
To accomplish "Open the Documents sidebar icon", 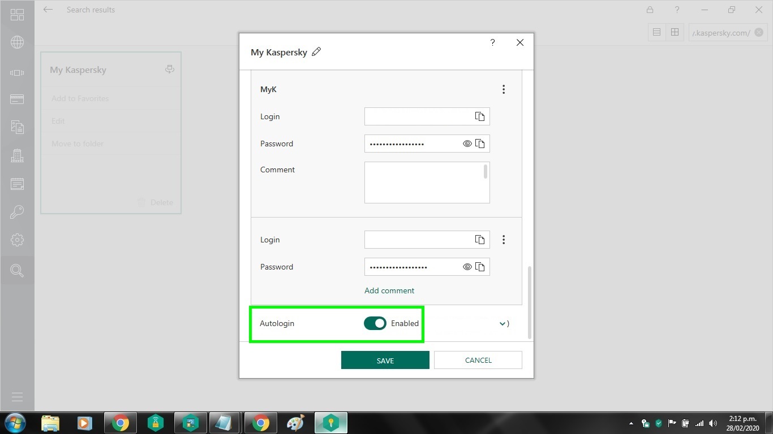I will point(17,127).
